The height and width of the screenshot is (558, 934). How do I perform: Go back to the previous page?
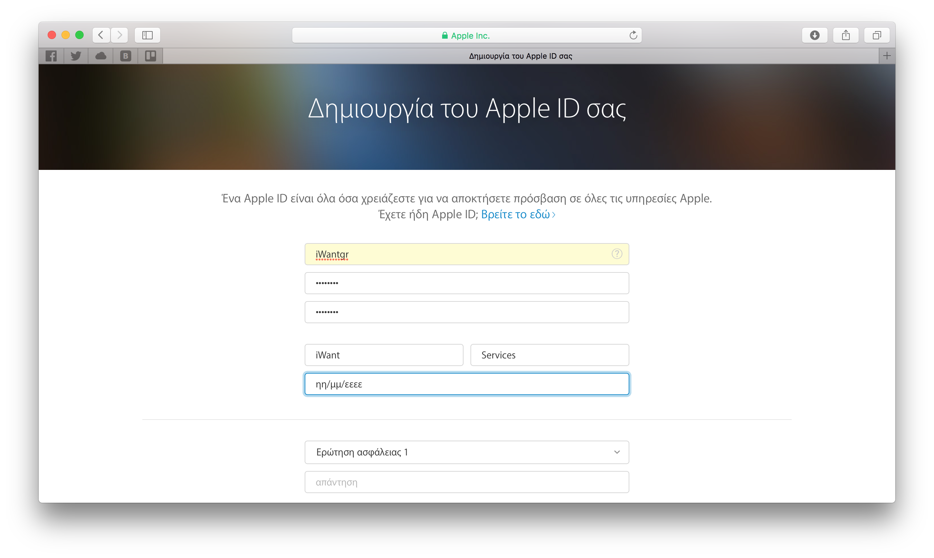[x=101, y=35]
